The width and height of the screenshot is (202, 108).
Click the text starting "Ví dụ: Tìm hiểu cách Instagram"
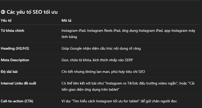[x=119, y=101]
